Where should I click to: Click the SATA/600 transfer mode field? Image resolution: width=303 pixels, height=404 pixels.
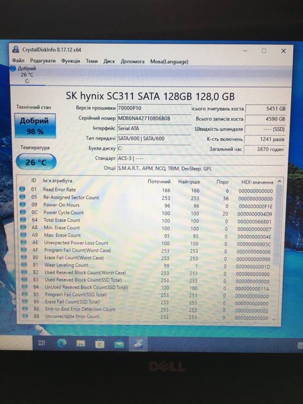coord(154,139)
